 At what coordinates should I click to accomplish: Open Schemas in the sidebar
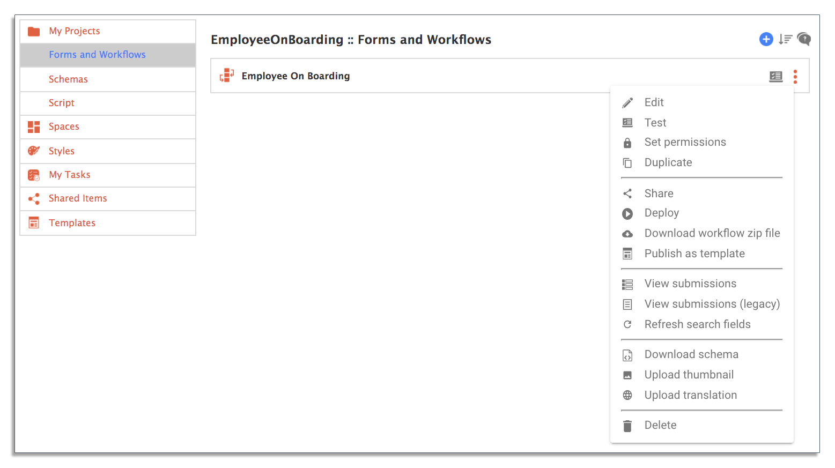click(x=108, y=79)
